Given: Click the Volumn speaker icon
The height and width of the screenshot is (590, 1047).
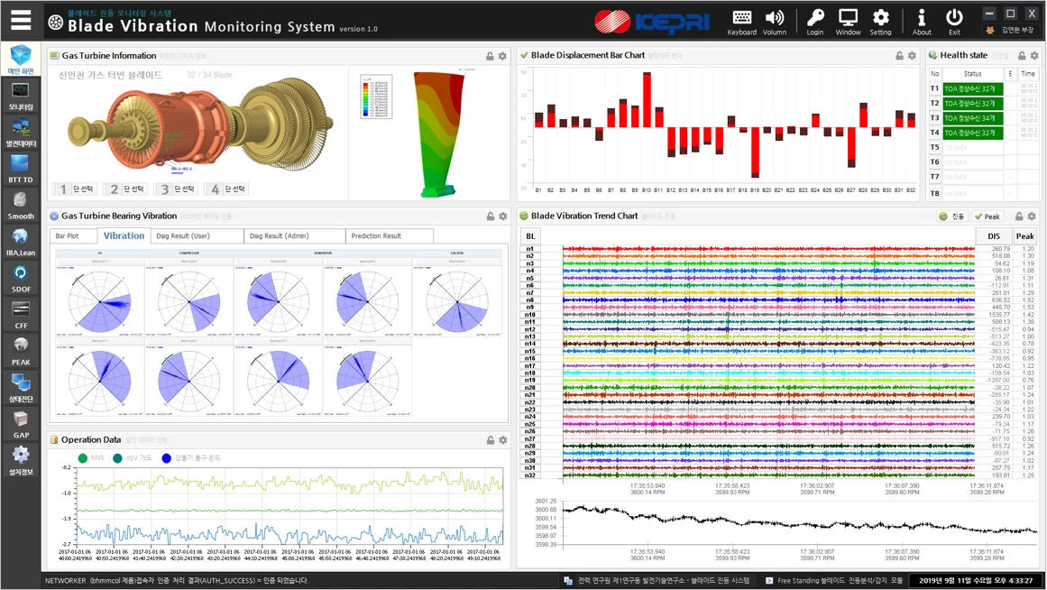Looking at the screenshot, I should (775, 22).
